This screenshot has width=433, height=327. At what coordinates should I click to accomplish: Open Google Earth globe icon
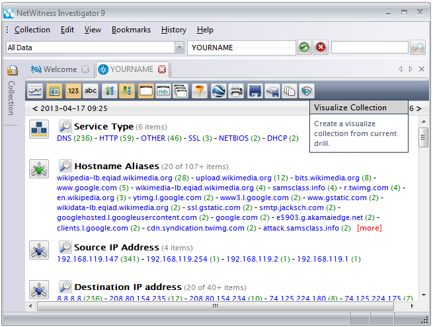point(219,91)
